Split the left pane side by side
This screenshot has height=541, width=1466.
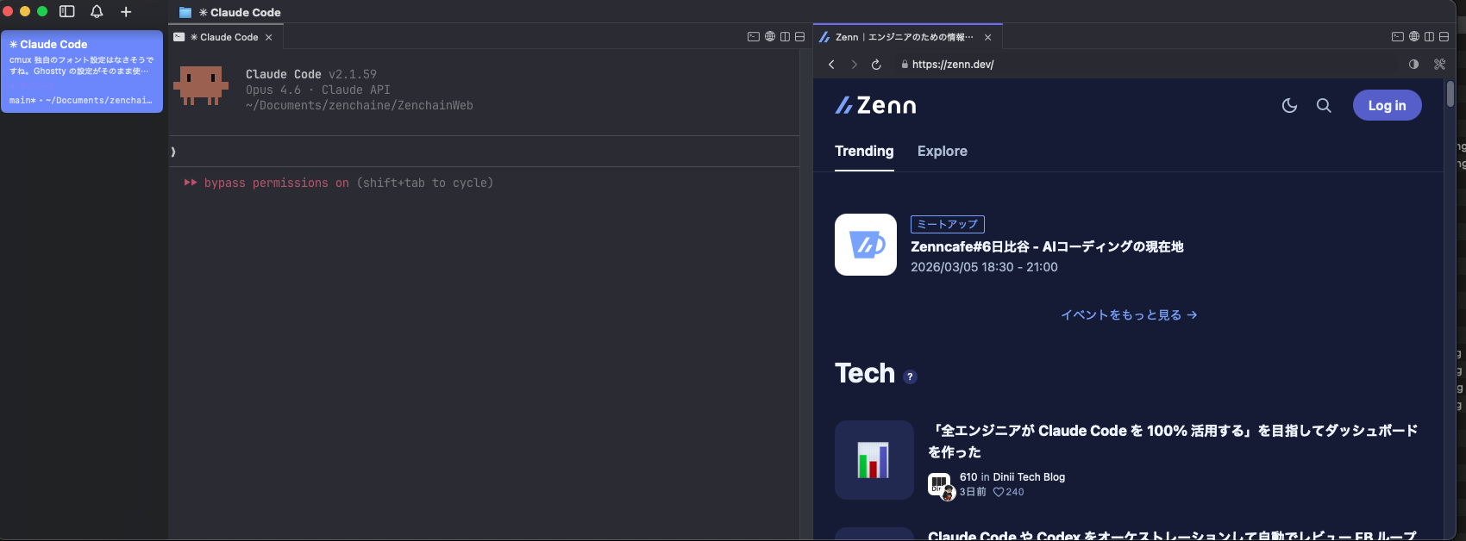[785, 36]
